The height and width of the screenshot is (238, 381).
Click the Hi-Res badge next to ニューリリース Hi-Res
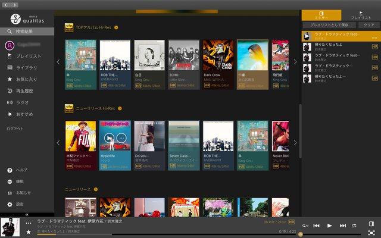(x=69, y=108)
